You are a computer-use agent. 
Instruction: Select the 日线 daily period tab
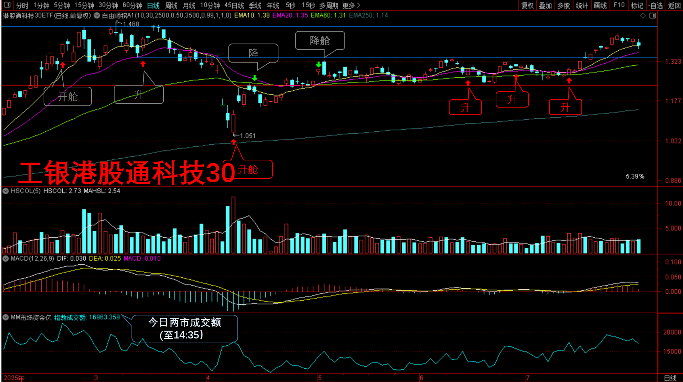(x=153, y=5)
